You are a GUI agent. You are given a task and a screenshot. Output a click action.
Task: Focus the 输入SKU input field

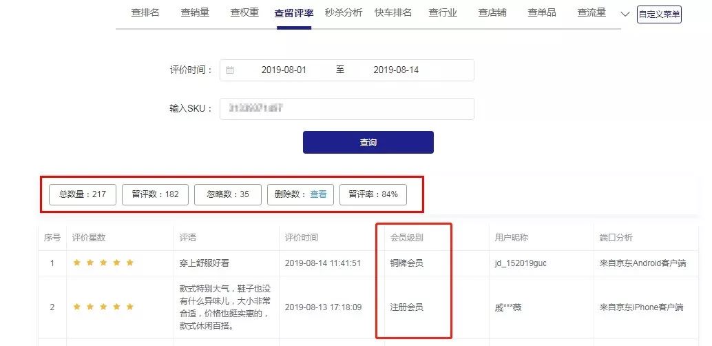(347, 109)
